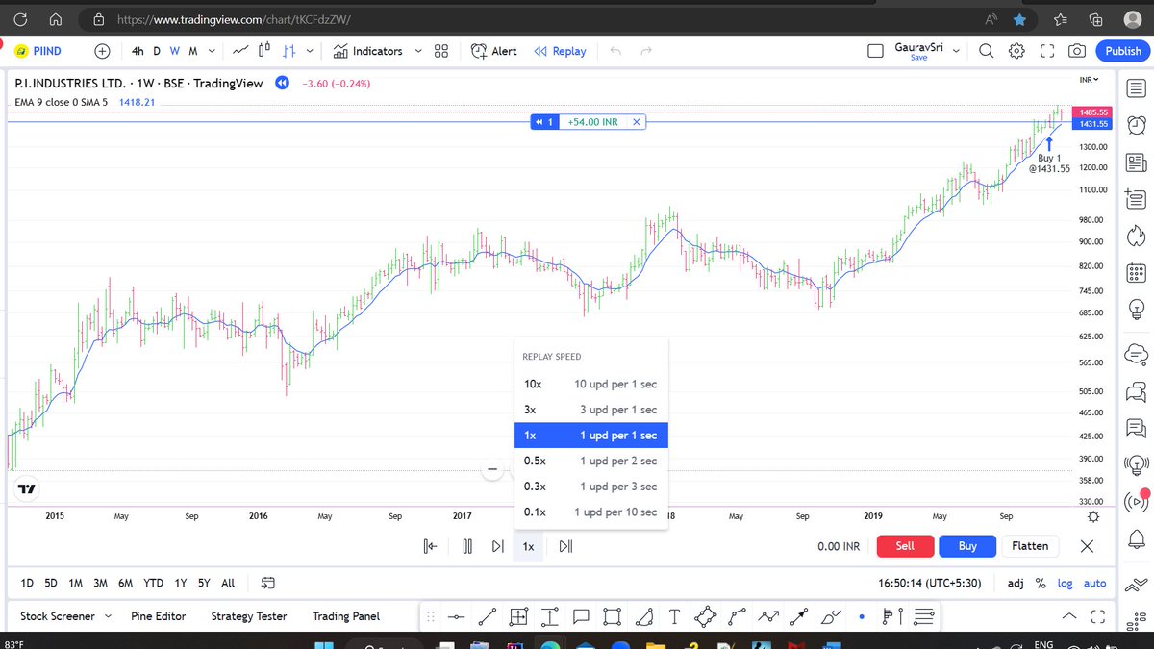Click the Publish button
Viewport: 1154px width, 649px height.
point(1122,51)
